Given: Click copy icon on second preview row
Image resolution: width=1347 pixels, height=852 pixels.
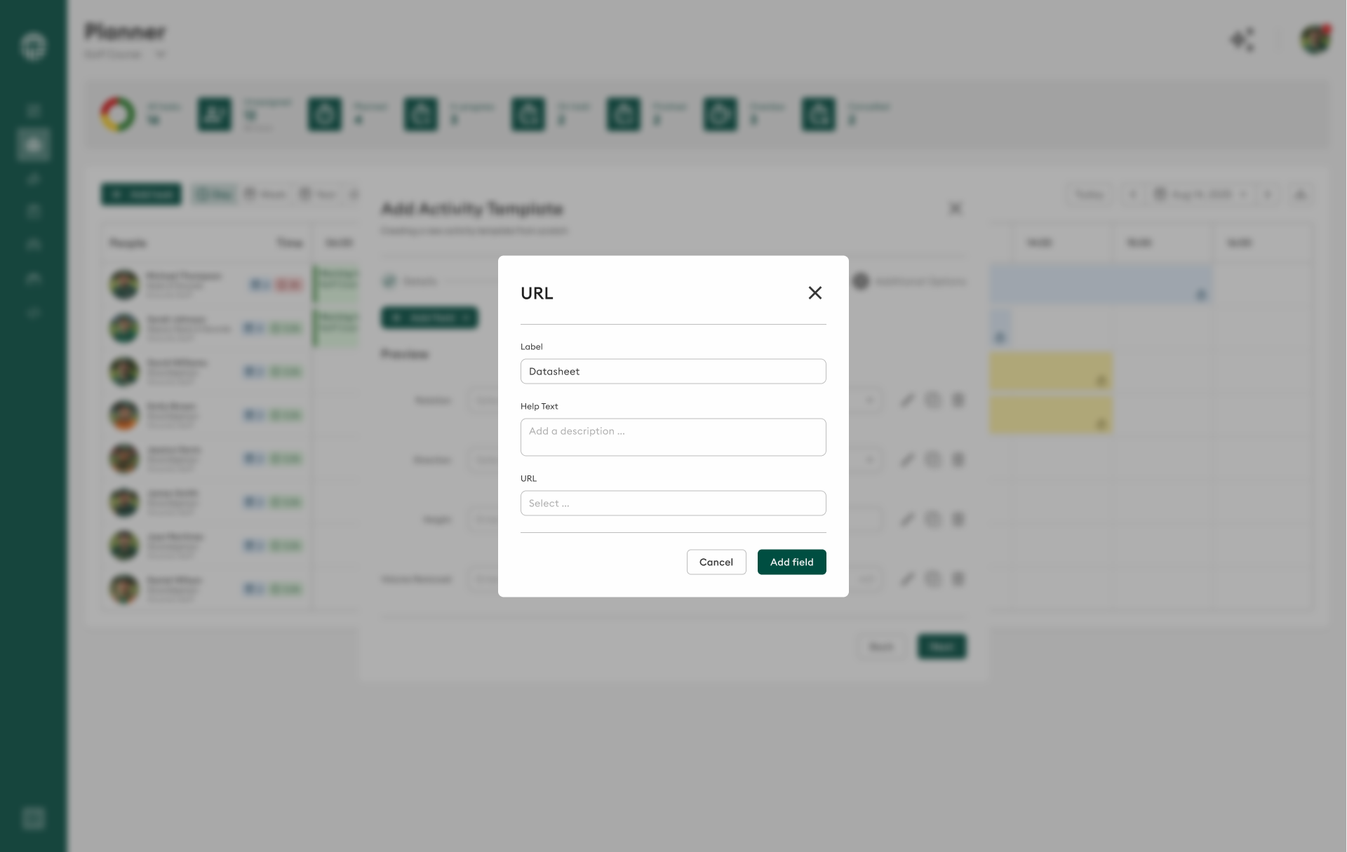Looking at the screenshot, I should click(932, 460).
